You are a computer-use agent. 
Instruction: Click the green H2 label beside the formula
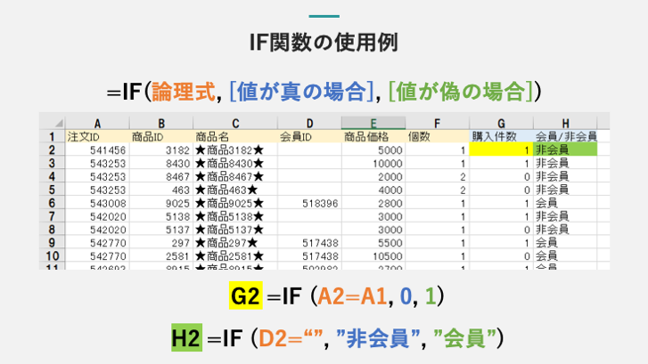[x=186, y=337]
